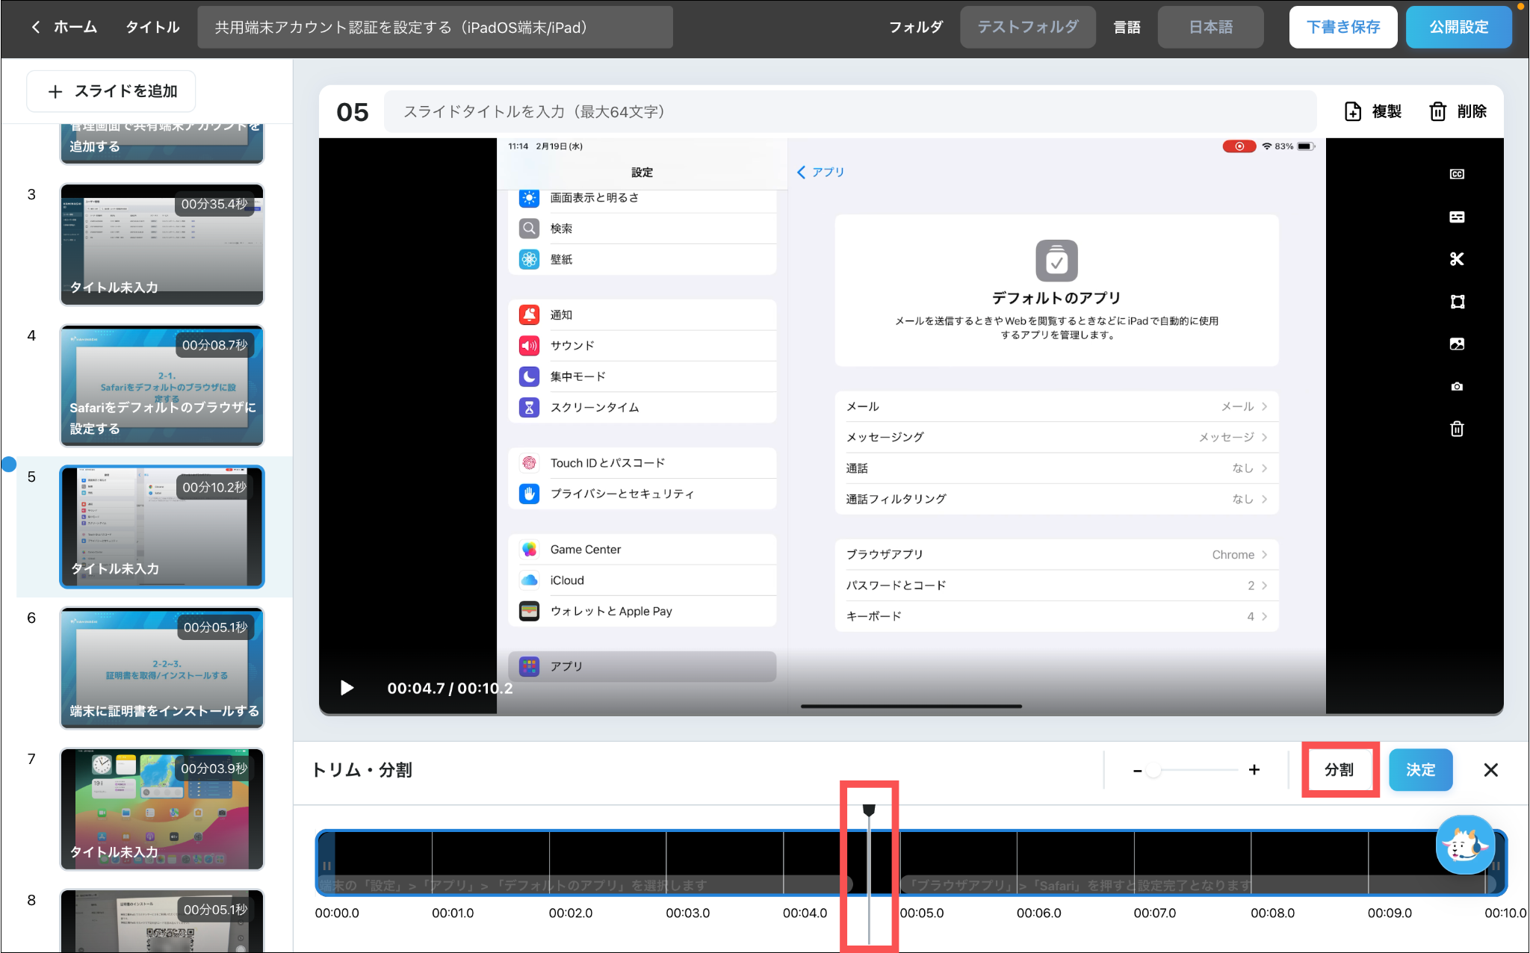Open the closed captions (CC) tool

pos(1457,174)
